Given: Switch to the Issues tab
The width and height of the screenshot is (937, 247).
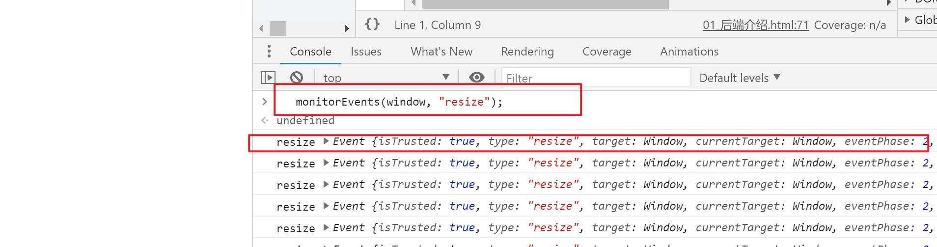Looking at the screenshot, I should 366,52.
